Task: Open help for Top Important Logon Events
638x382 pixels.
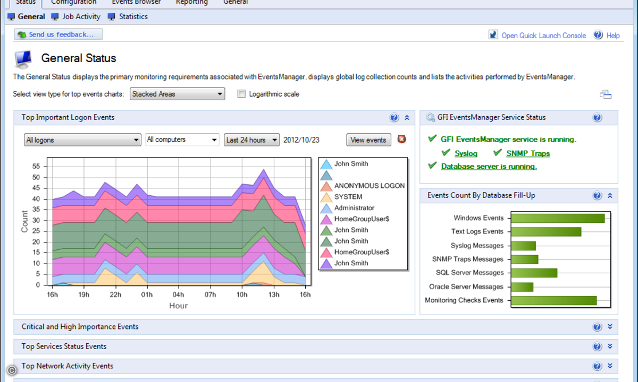Action: coord(394,118)
